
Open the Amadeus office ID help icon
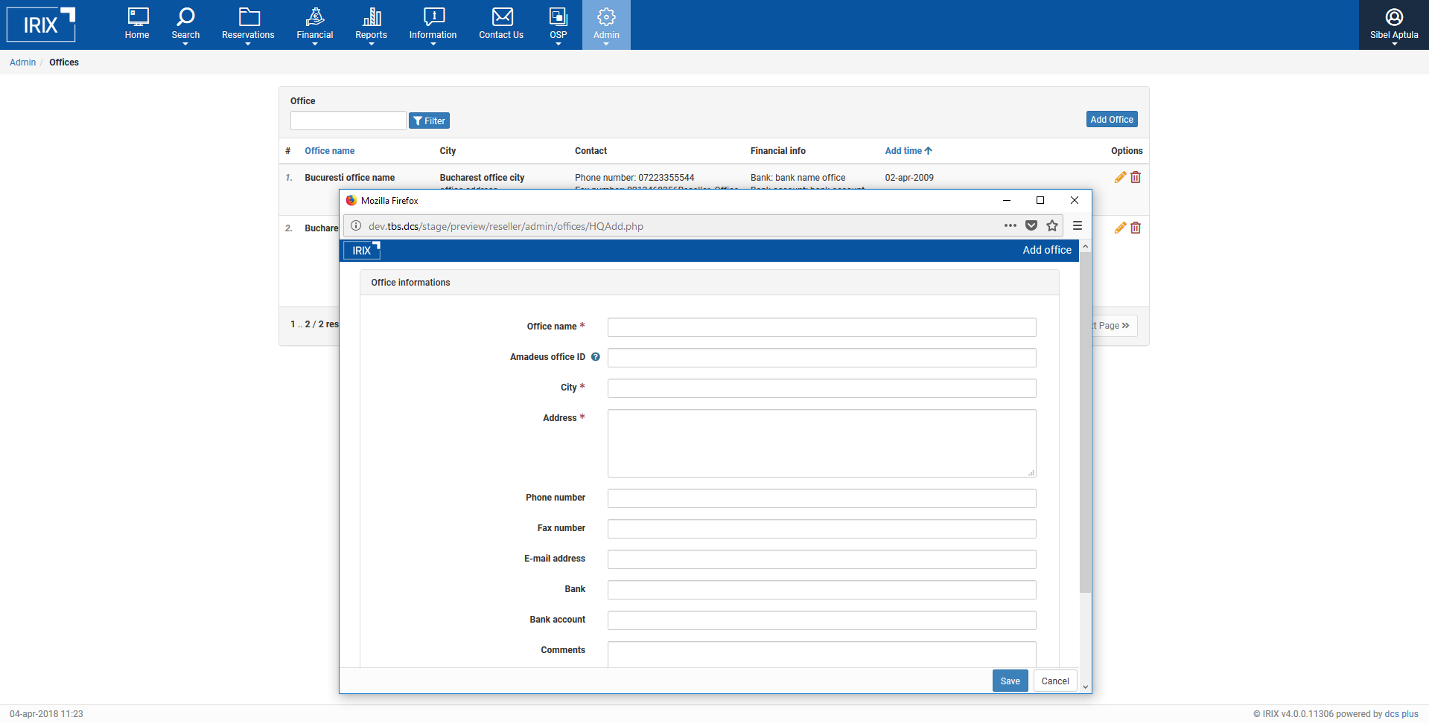[596, 357]
